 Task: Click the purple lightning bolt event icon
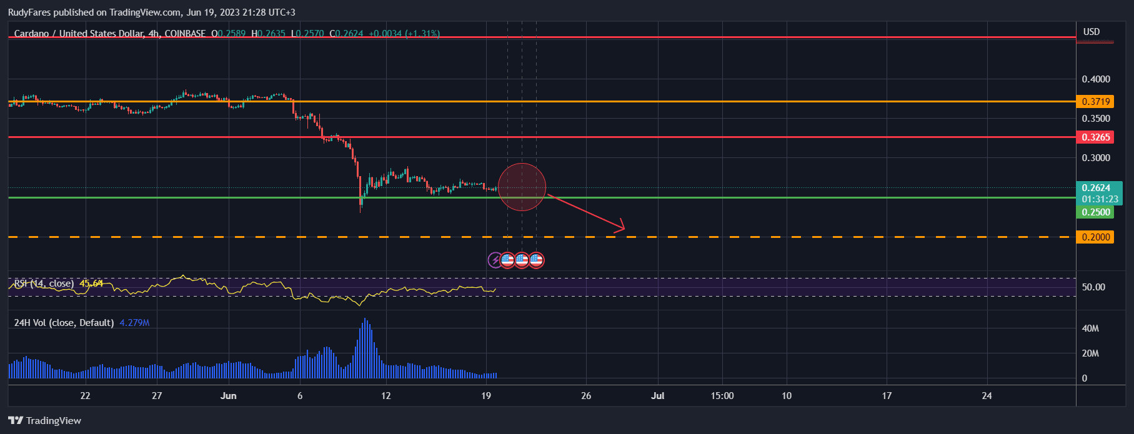click(x=494, y=260)
